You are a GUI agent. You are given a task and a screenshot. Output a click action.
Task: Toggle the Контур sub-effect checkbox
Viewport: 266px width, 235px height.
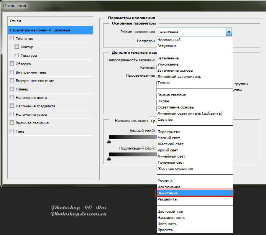pos(17,47)
